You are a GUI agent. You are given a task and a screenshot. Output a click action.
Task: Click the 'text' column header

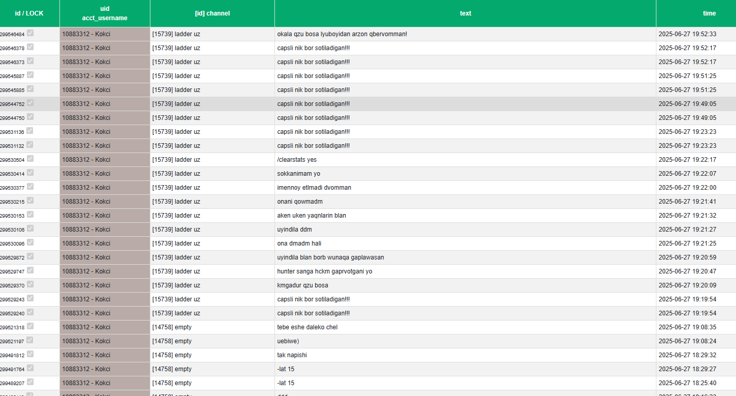point(465,13)
